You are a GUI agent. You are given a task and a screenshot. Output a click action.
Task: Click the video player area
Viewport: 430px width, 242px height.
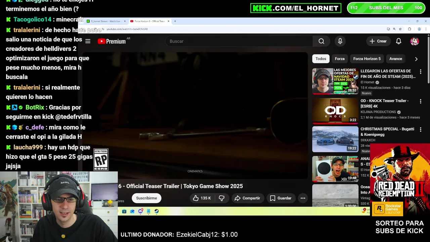coord(195,115)
